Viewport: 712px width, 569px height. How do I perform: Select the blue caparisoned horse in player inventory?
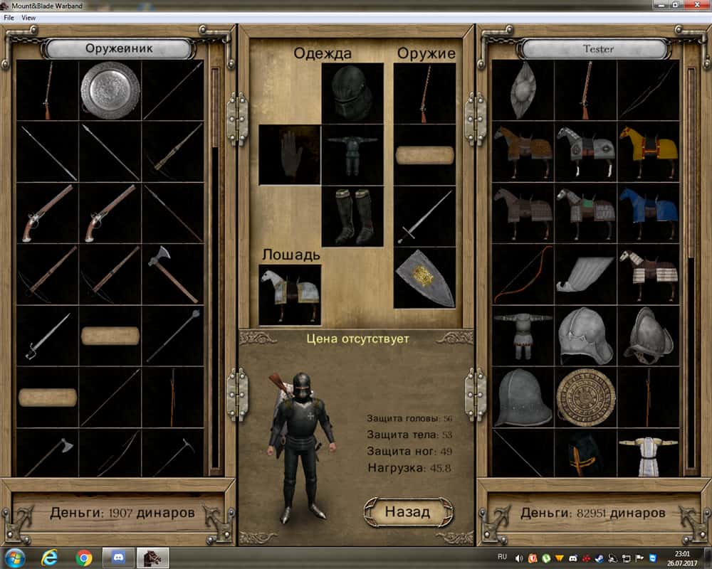[x=647, y=213]
